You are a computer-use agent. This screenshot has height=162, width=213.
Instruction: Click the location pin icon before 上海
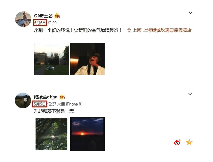[129, 30]
